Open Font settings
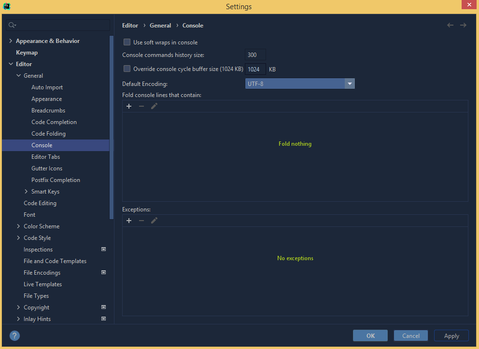Screen dimensions: 479x349 click(29, 215)
